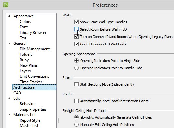
Task: Select Opening Indicators Point to Hinge Side
Action: (76, 61)
